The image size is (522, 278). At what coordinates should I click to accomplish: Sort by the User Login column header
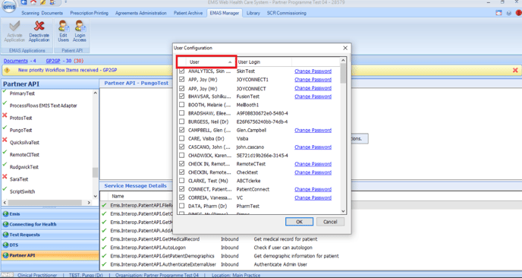(x=264, y=62)
